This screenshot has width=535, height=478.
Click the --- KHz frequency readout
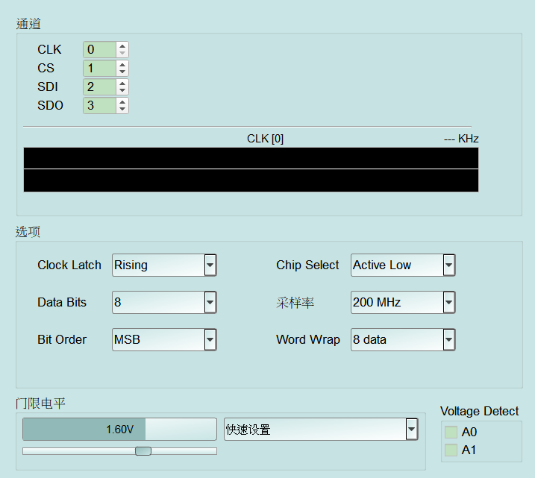[461, 139]
